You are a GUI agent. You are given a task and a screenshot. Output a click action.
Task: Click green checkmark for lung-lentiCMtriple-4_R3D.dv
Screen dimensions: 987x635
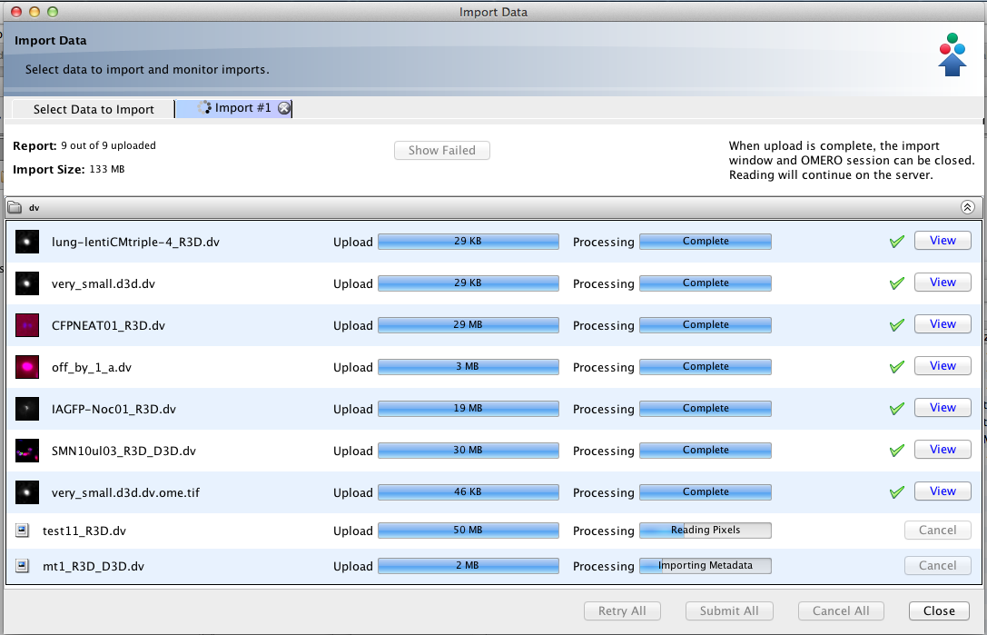897,242
